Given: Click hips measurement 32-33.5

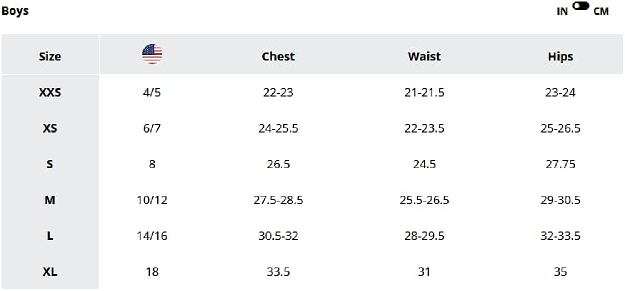Looking at the screenshot, I should (x=560, y=236).
